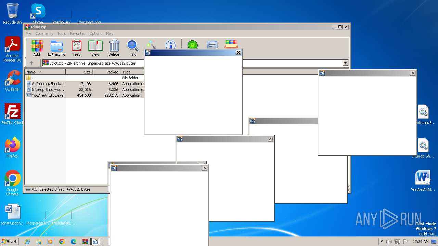Click the drive and key icon in WinRAR status bar
438x246 pixels.
31,189
